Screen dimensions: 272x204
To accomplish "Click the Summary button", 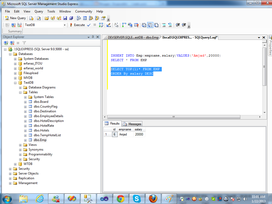I will click(x=12, y=31).
